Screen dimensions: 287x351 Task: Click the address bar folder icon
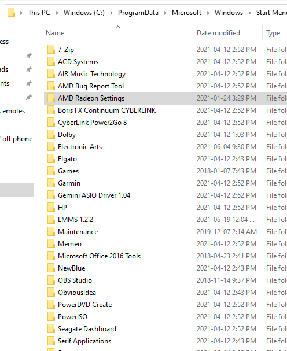[x=11, y=13]
